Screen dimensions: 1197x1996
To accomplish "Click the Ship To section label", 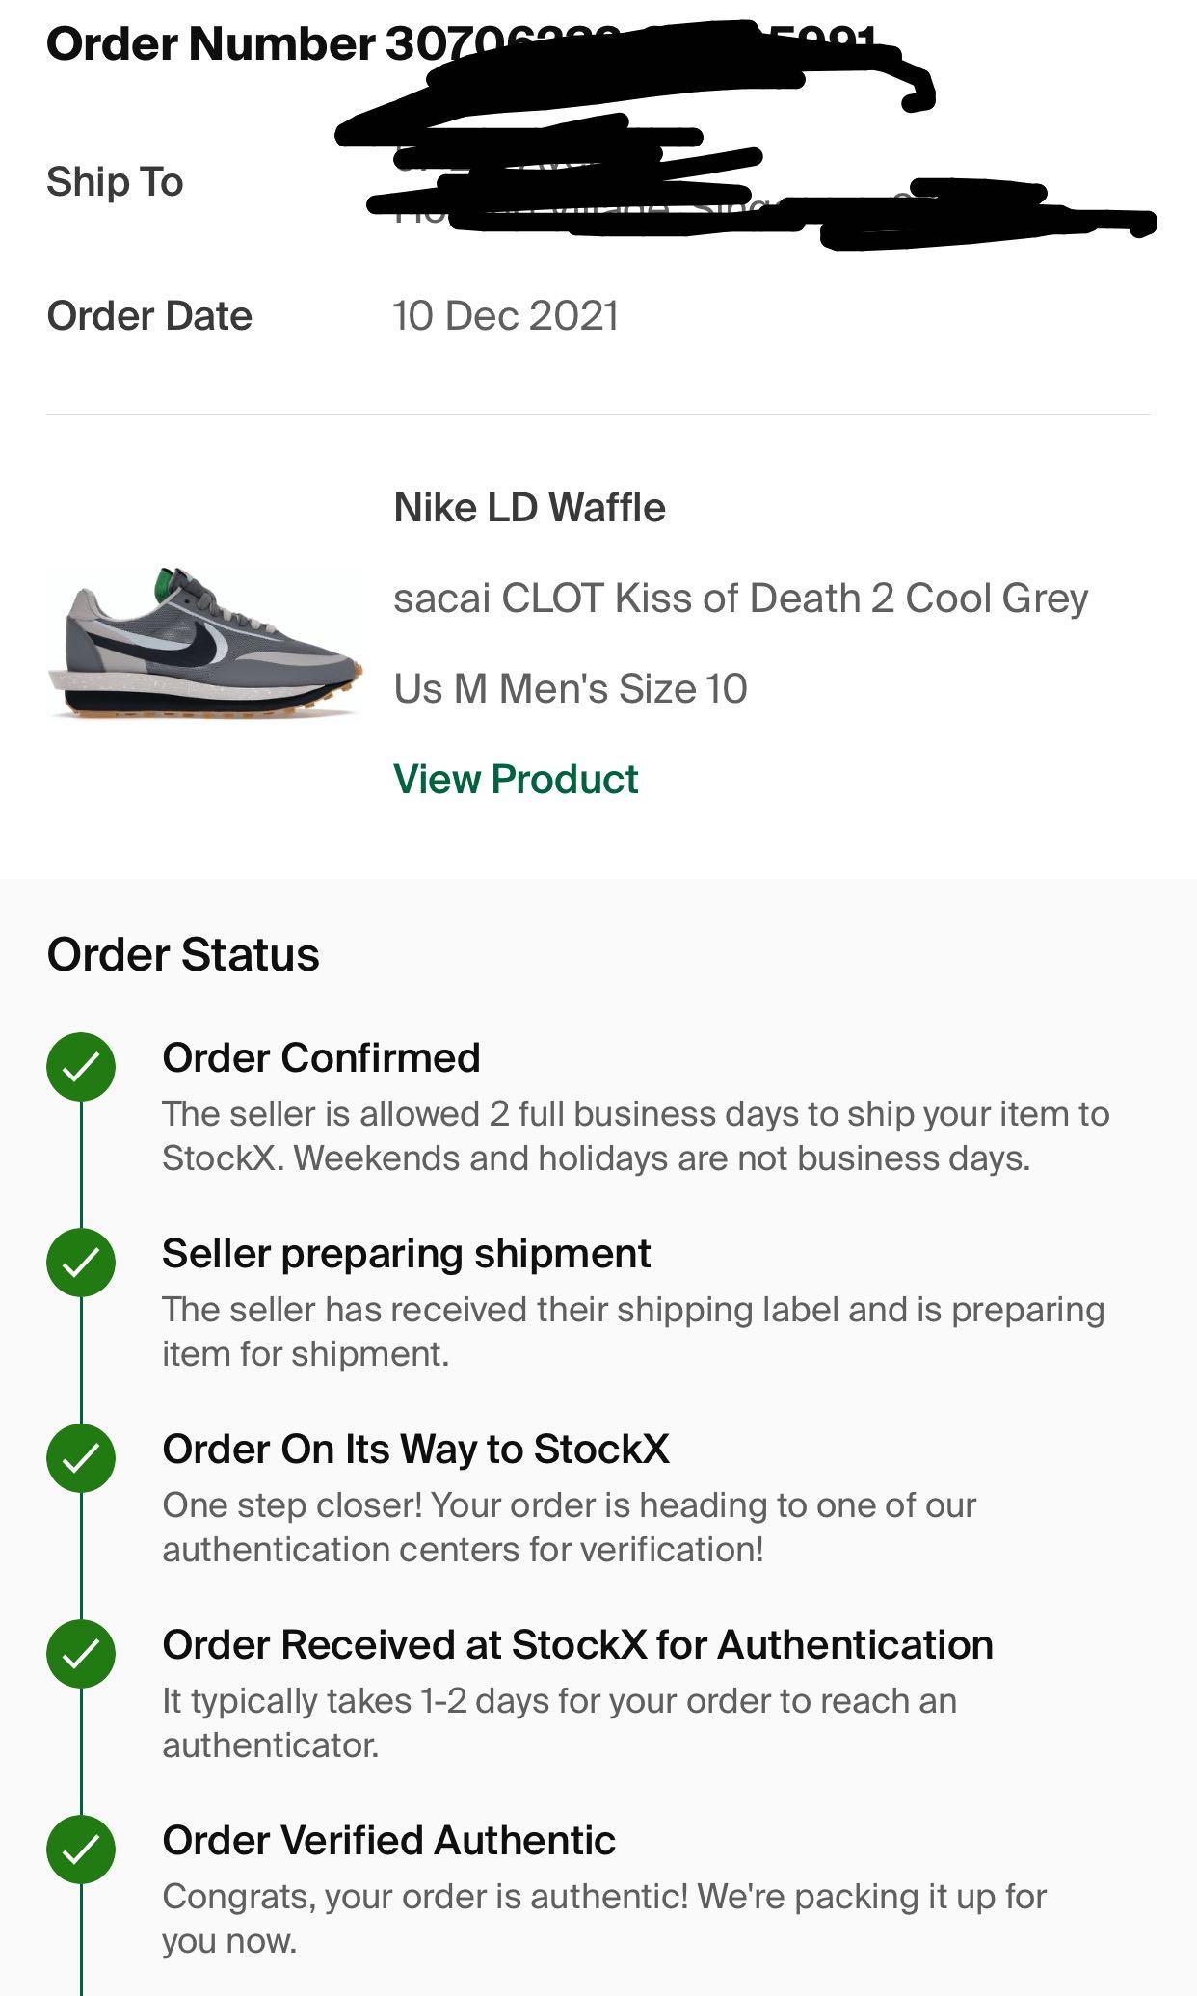I will 113,181.
